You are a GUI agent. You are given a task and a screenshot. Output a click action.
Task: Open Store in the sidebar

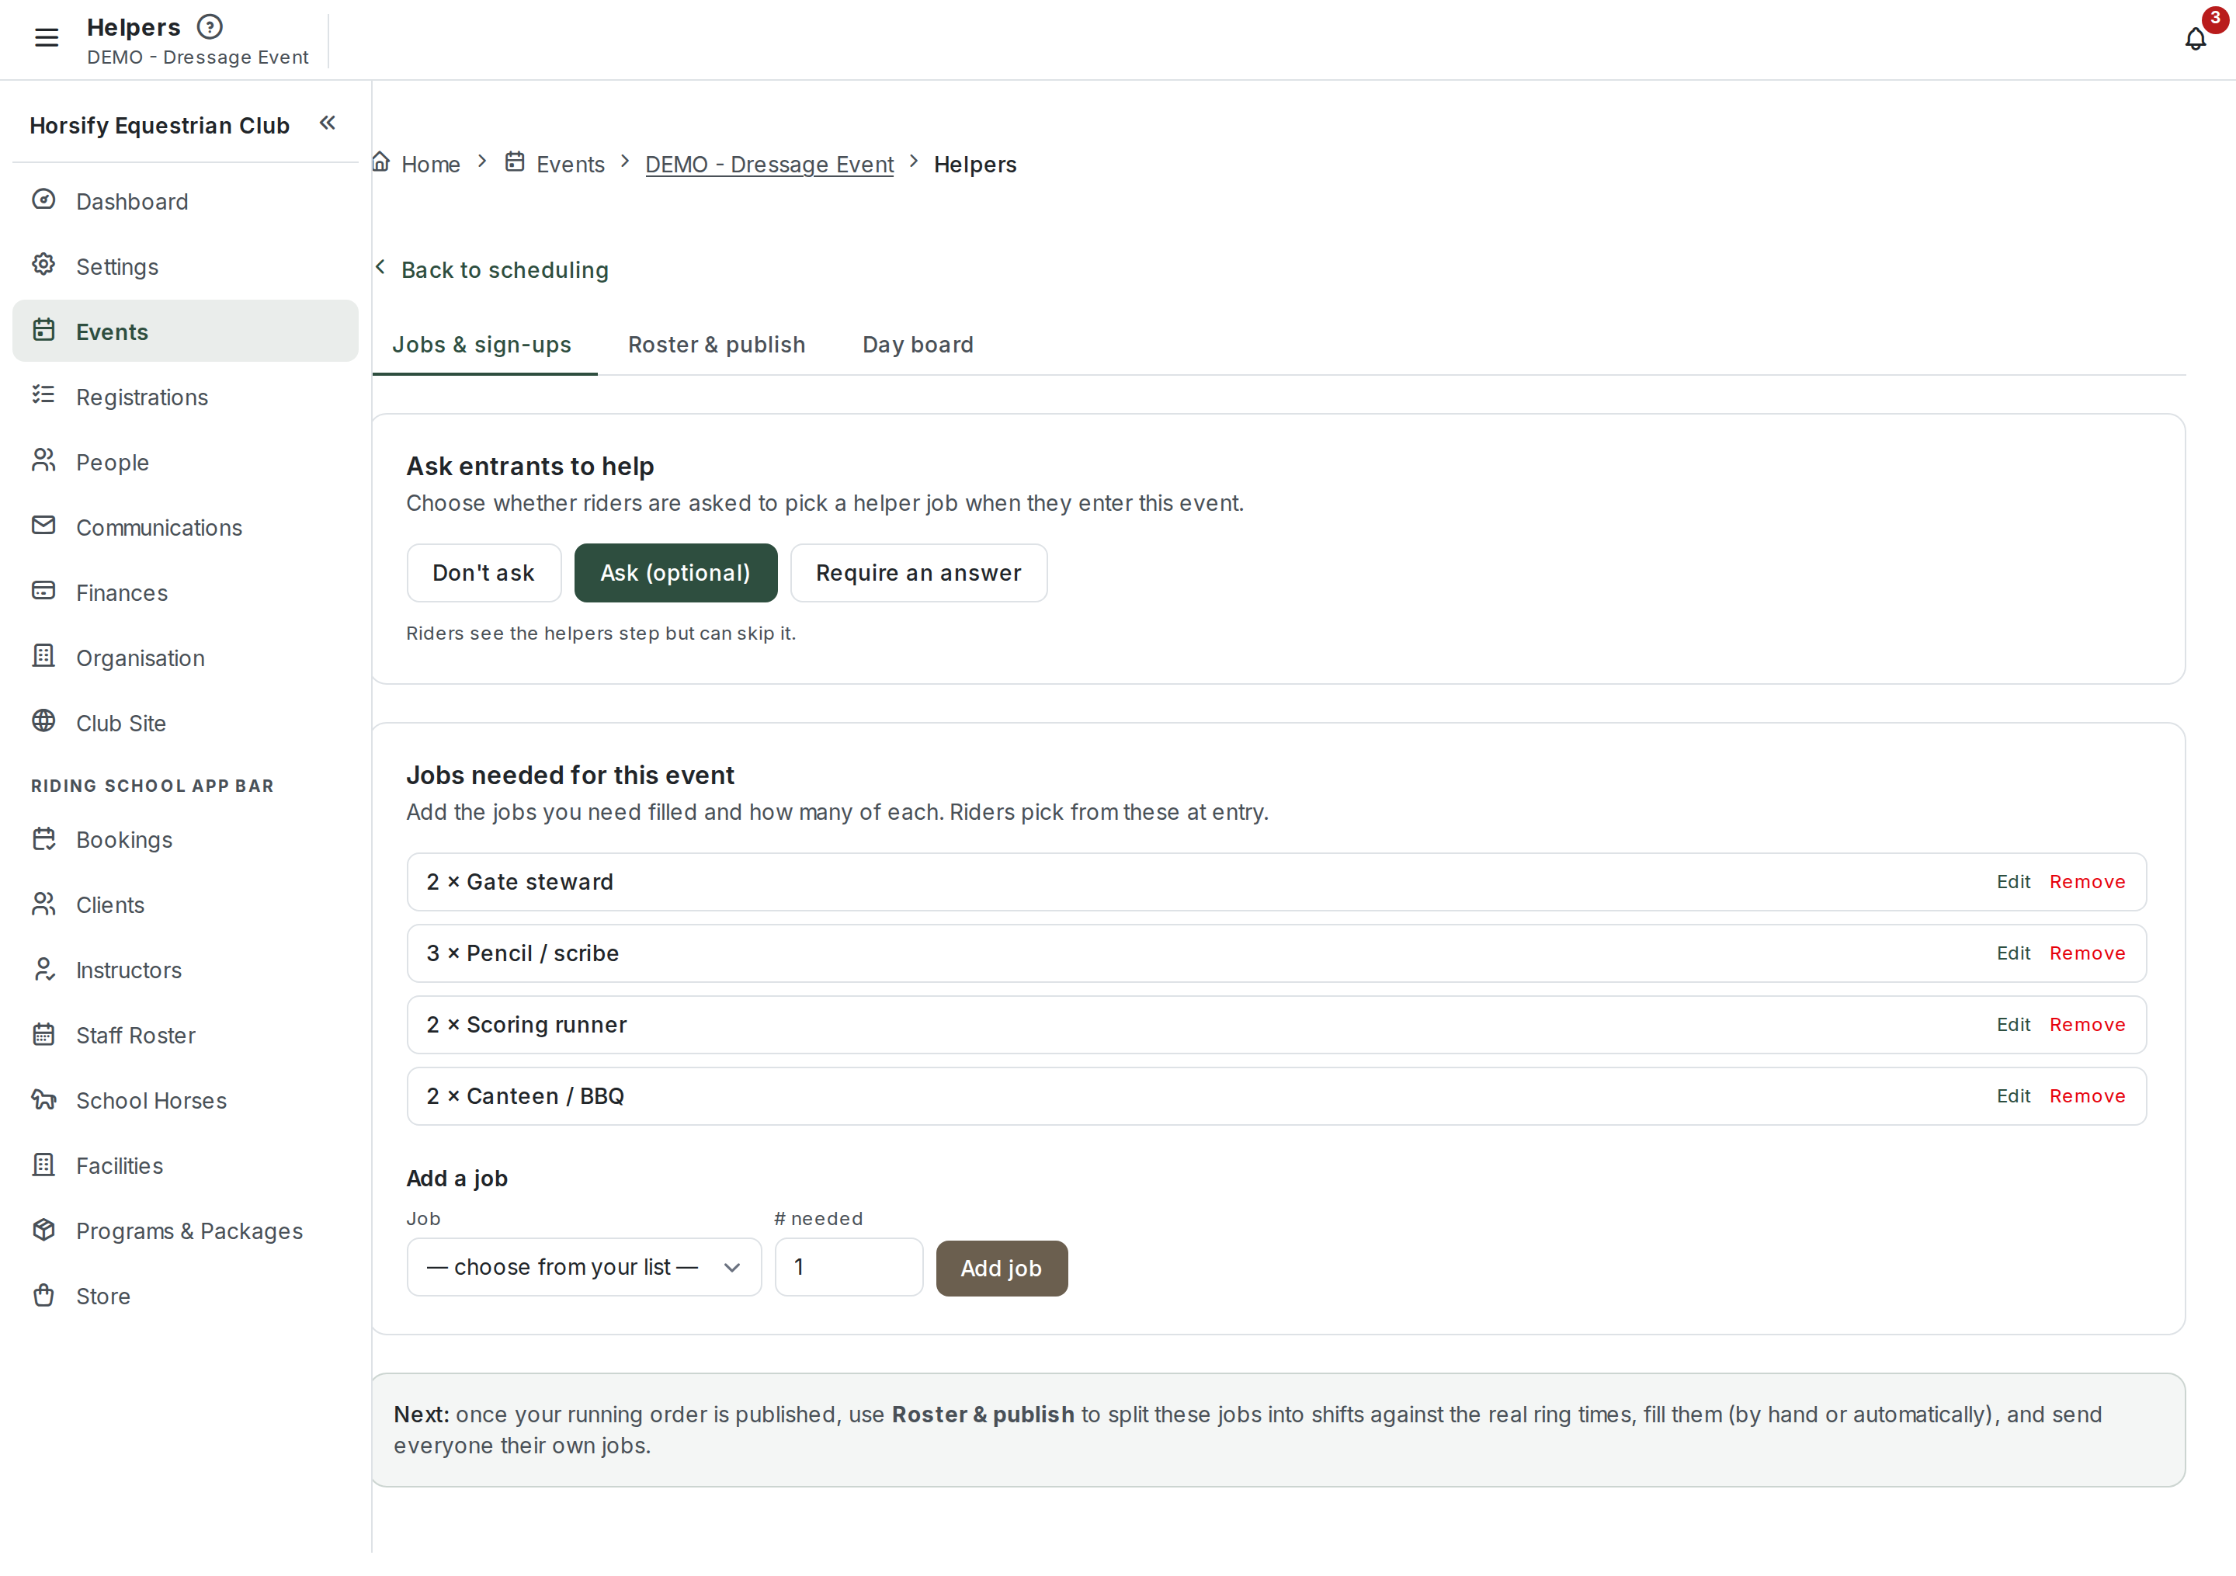click(185, 1297)
